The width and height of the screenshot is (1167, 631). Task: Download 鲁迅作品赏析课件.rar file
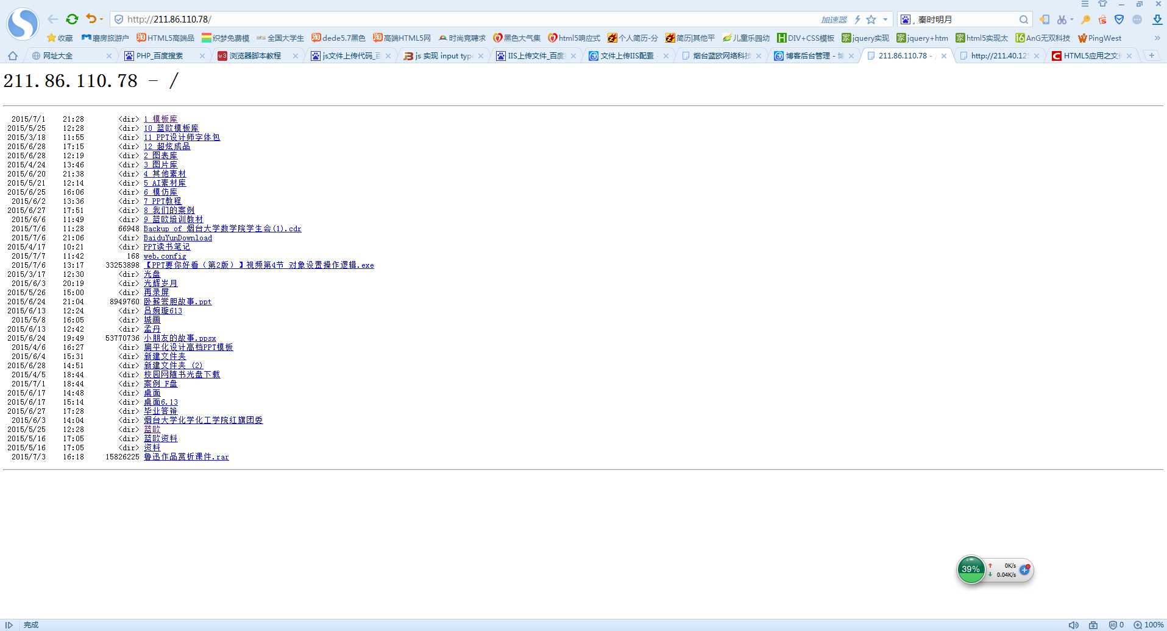186,457
